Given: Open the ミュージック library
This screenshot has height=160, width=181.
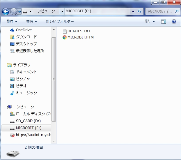Looking at the screenshot, I should (x=26, y=93).
